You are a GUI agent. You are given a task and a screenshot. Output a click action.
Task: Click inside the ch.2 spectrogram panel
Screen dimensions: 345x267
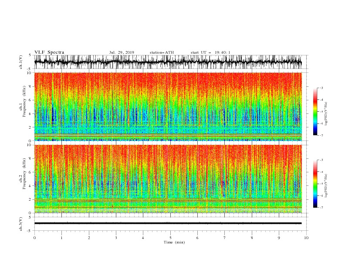pos(168,179)
